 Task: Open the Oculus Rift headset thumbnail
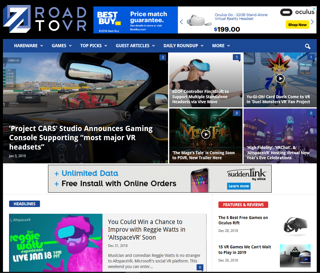pyautogui.click(x=295, y=226)
